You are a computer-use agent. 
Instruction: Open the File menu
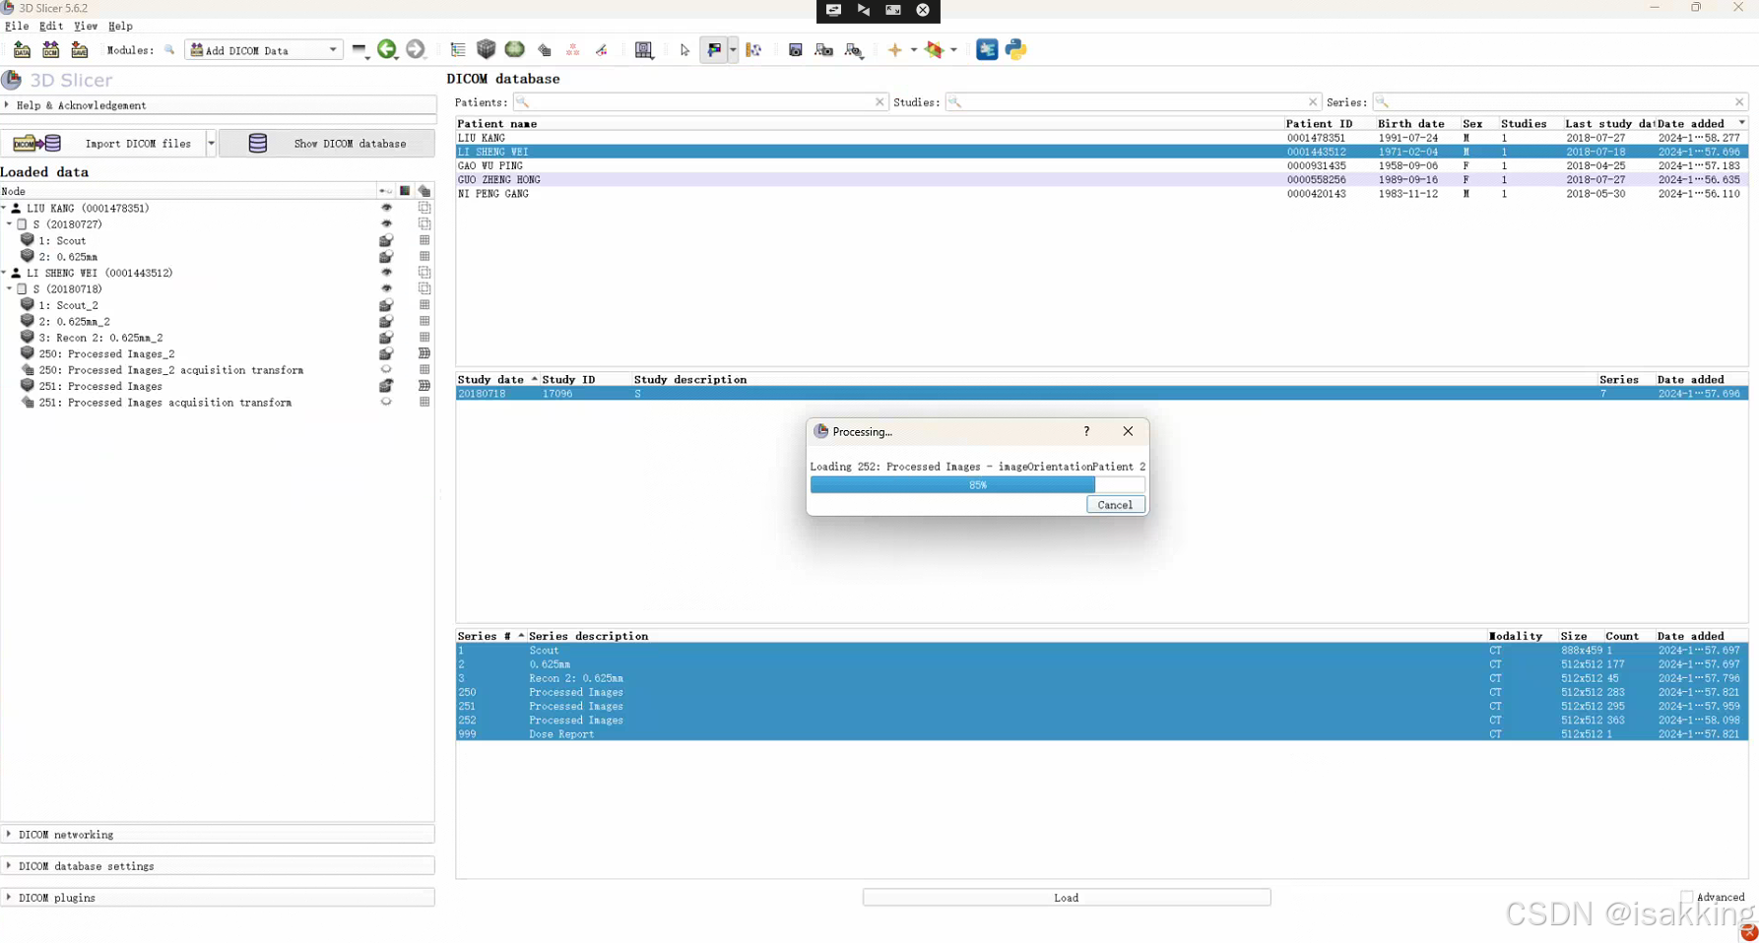tap(17, 26)
